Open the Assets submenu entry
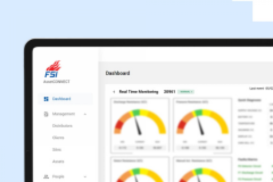Viewport: 273px width, 182px height. coord(58,162)
